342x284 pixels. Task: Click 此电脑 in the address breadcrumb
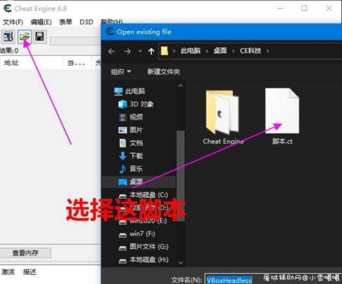(190, 51)
